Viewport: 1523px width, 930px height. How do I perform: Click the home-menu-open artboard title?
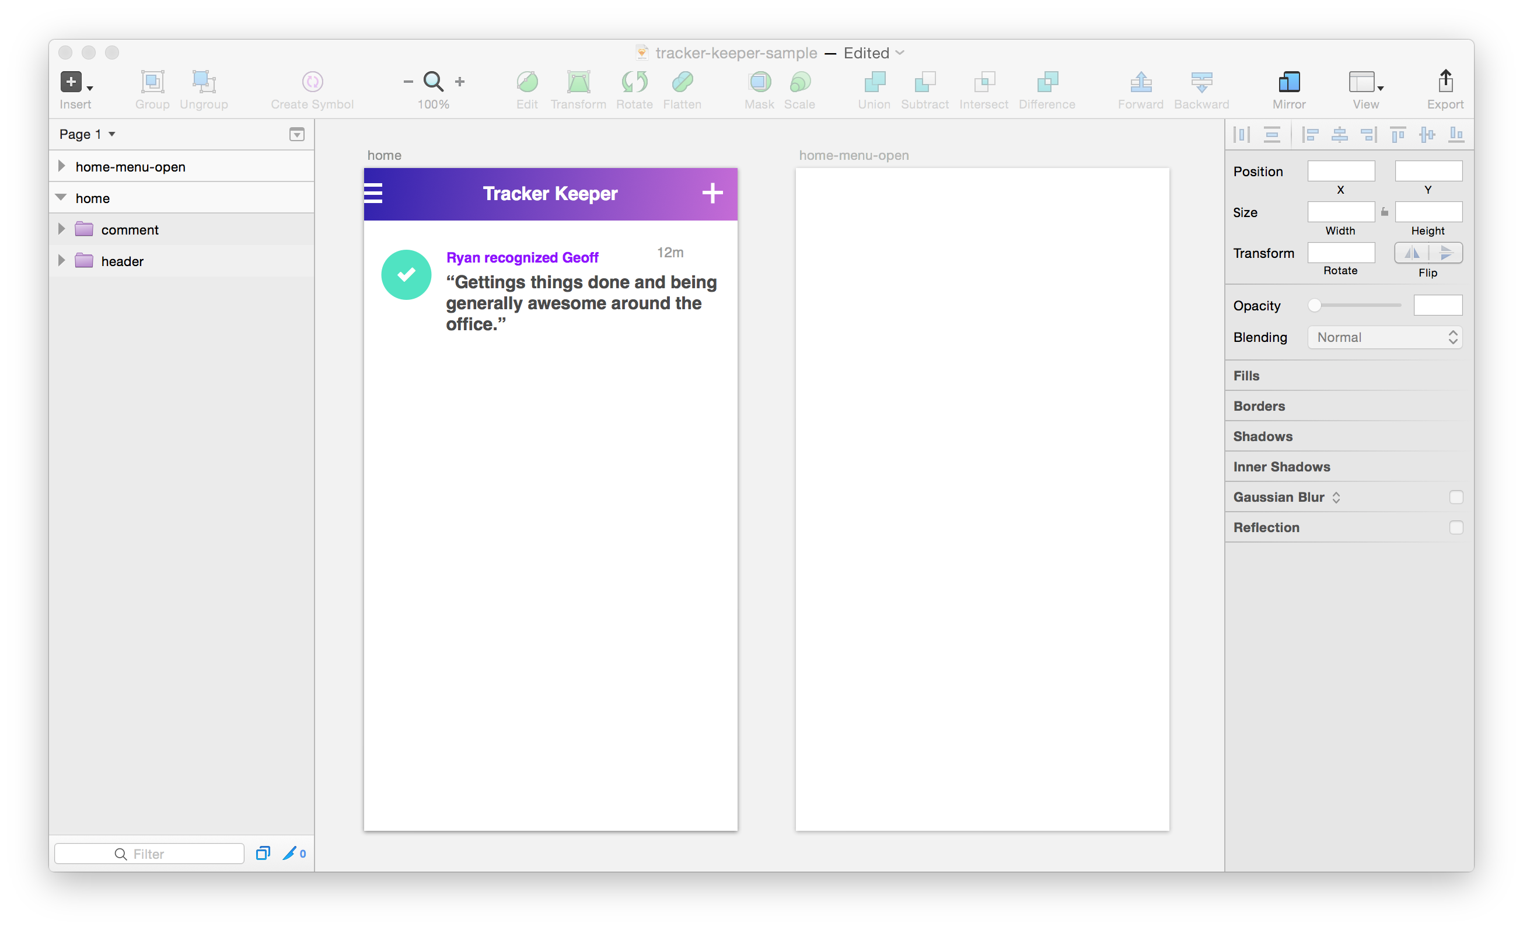(x=854, y=156)
